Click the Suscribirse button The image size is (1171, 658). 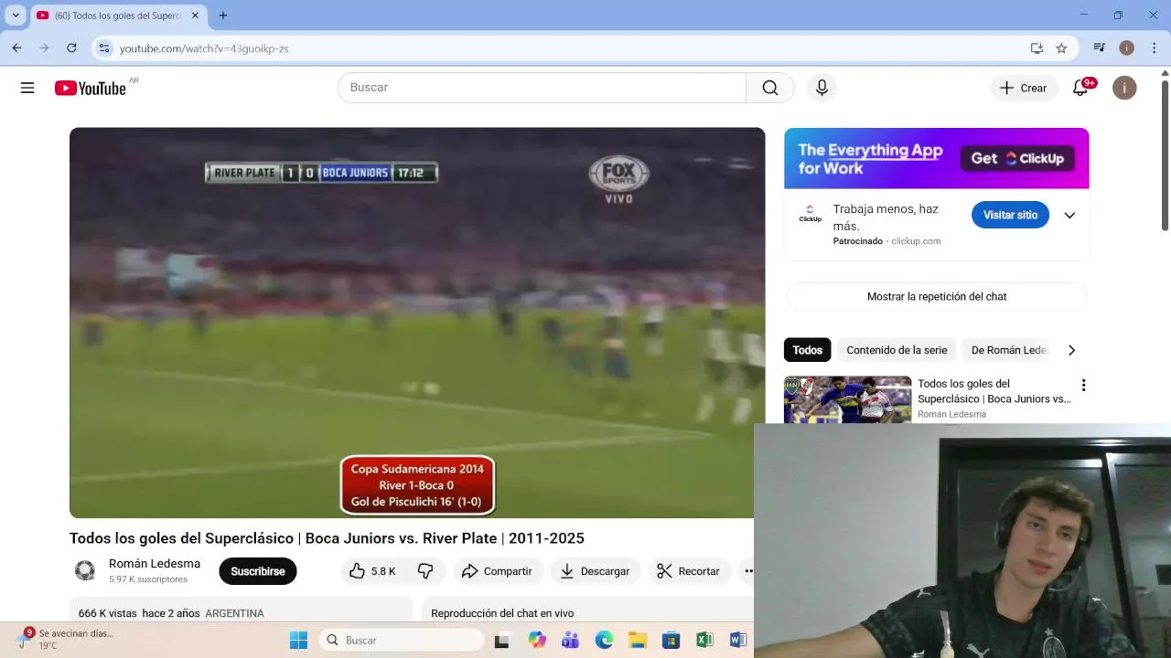[258, 571]
